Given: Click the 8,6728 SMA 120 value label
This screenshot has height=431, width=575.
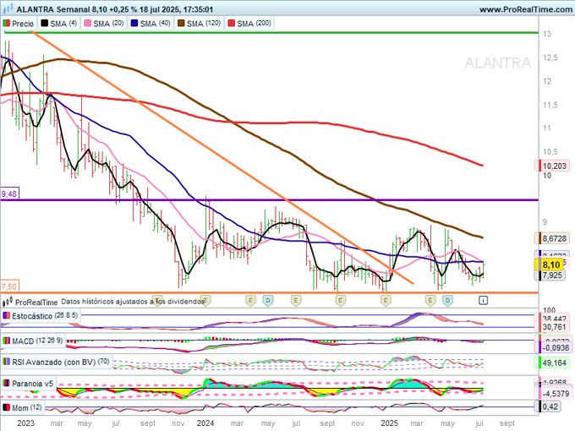Looking at the screenshot, I should point(553,238).
